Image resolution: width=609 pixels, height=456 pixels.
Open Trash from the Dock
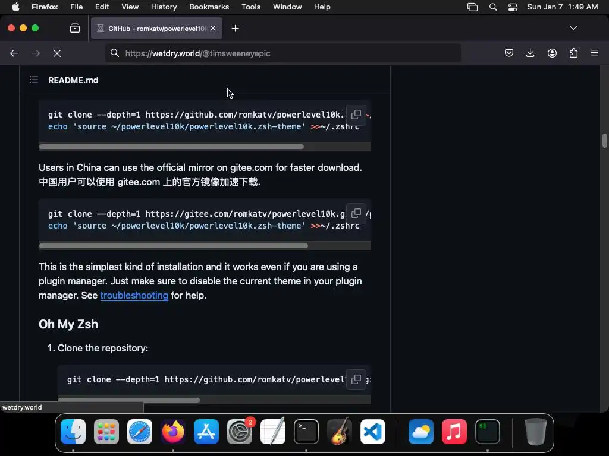click(536, 432)
